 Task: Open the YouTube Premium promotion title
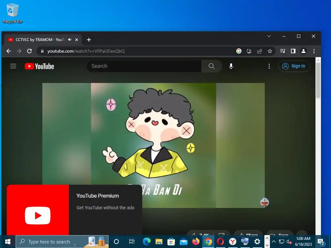click(98, 196)
